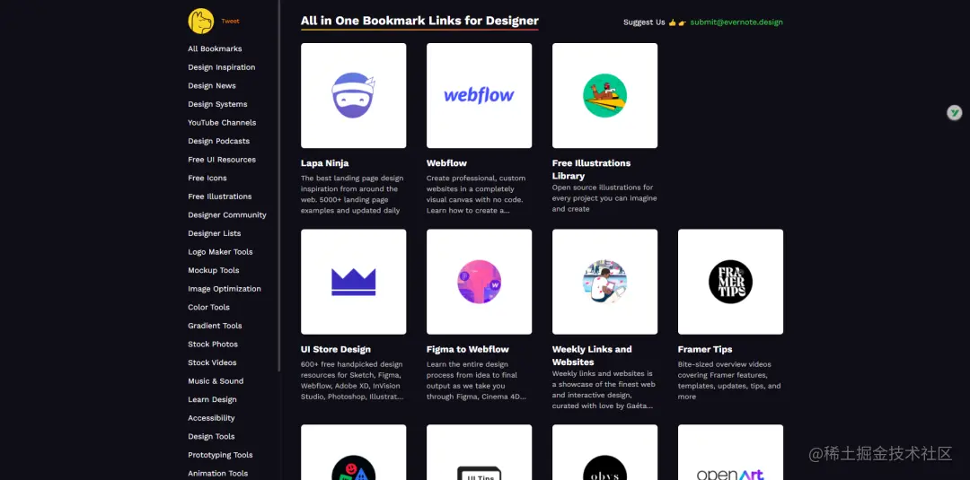
Task: Open Design Inspiration in the sidebar
Action: (222, 67)
